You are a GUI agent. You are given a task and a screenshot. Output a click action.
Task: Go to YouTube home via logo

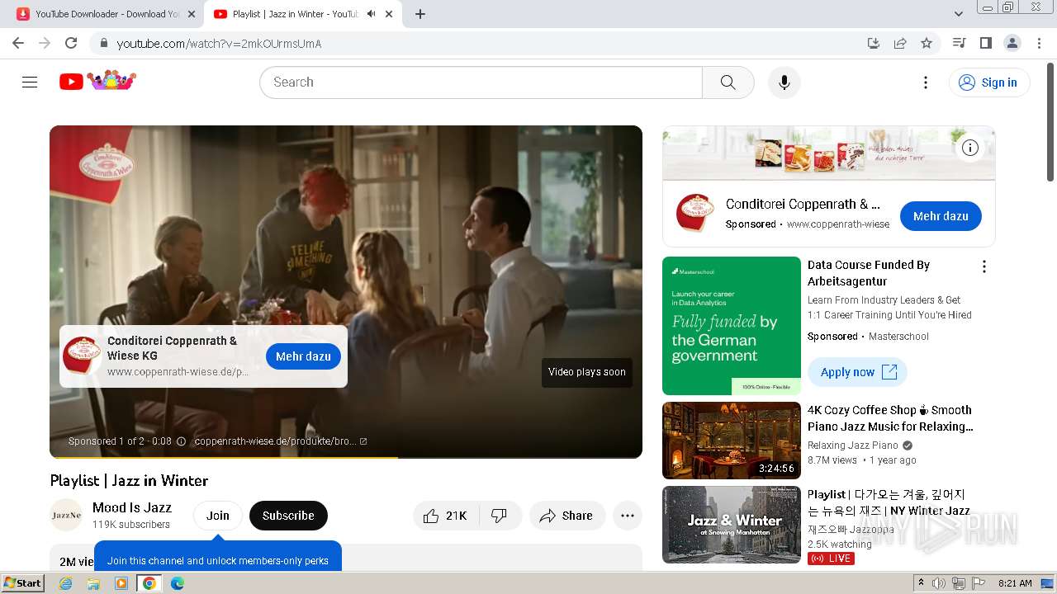point(97,81)
